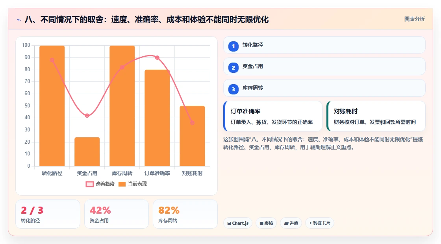
Task: Click the 订单准确率 x-axis label
Action: click(157, 173)
